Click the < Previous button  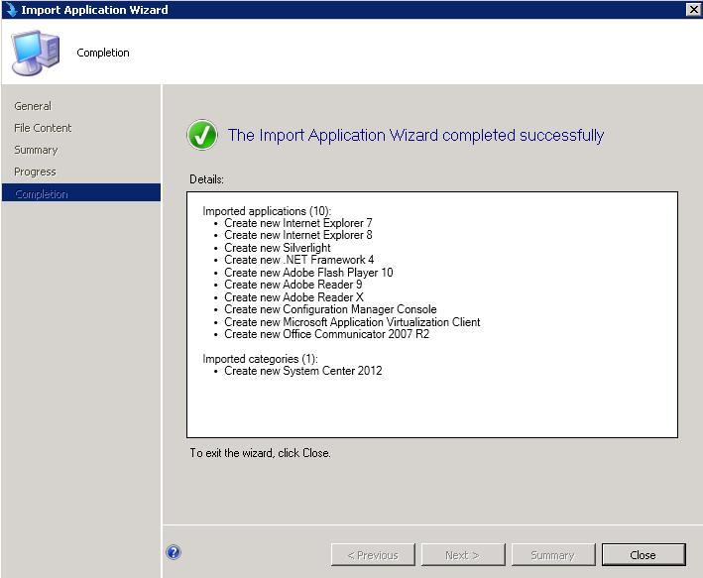tap(373, 554)
